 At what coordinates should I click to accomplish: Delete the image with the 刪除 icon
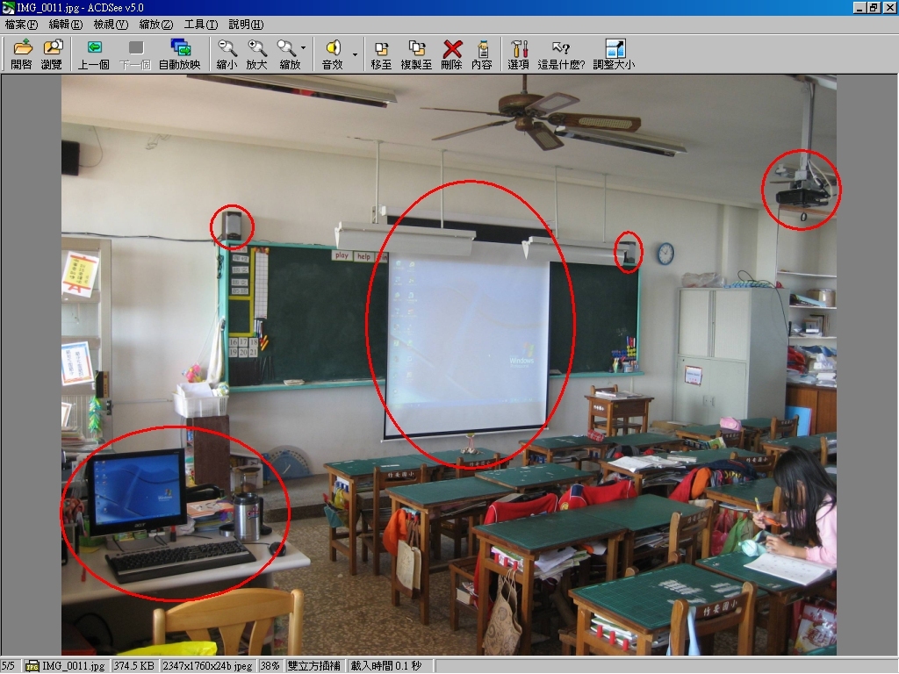[x=452, y=54]
